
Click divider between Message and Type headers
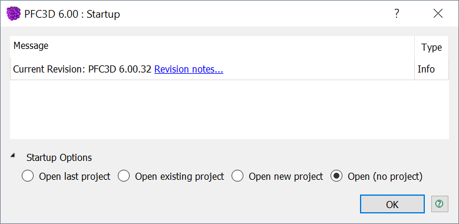coord(414,47)
